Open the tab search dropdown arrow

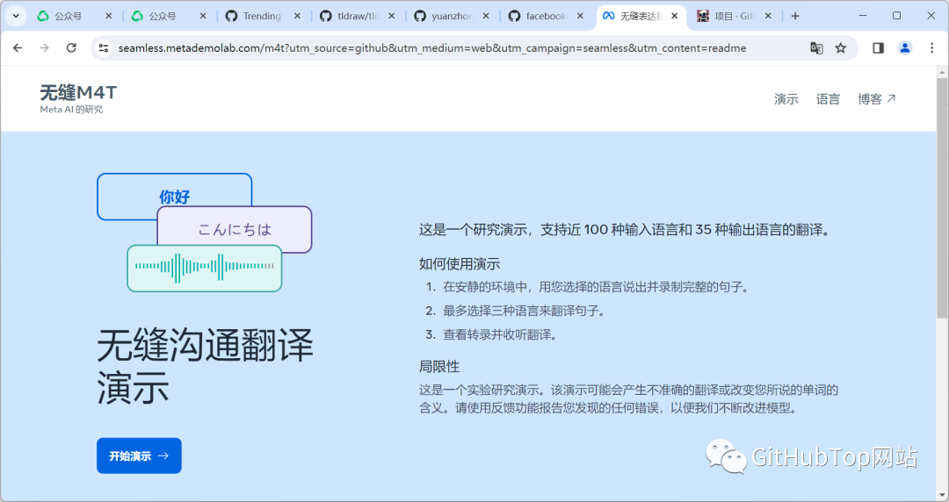click(x=16, y=17)
